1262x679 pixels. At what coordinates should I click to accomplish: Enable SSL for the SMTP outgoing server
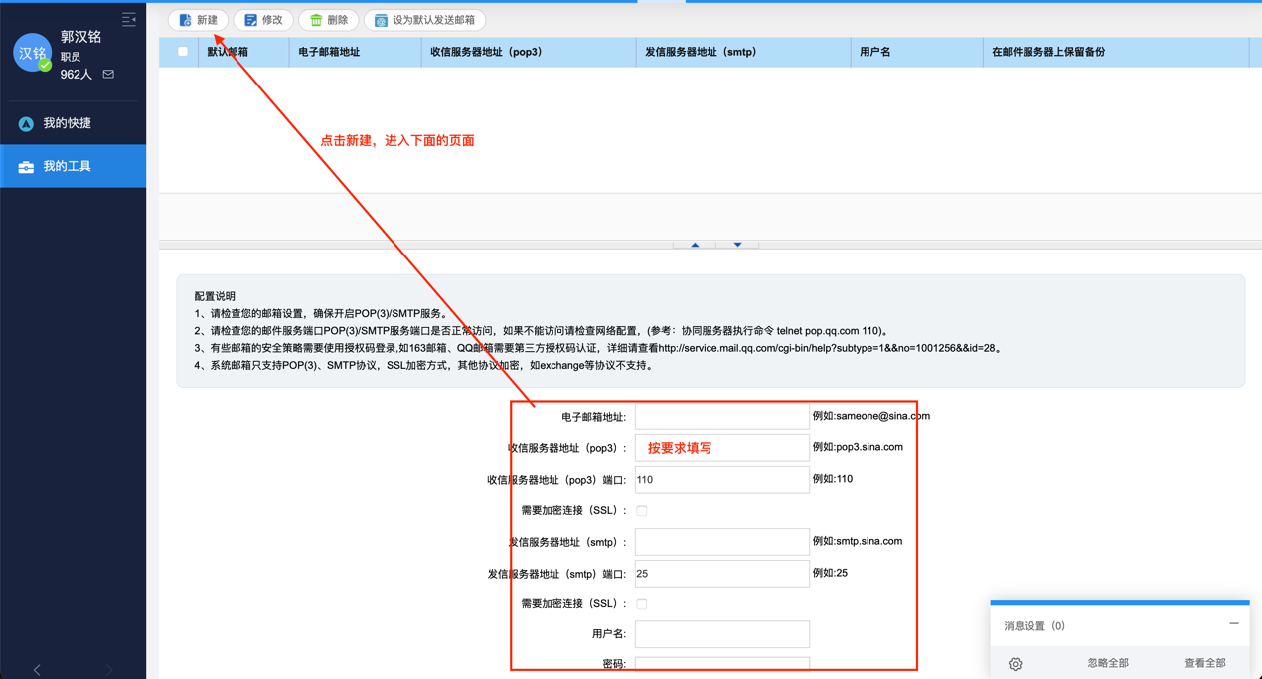click(x=641, y=603)
